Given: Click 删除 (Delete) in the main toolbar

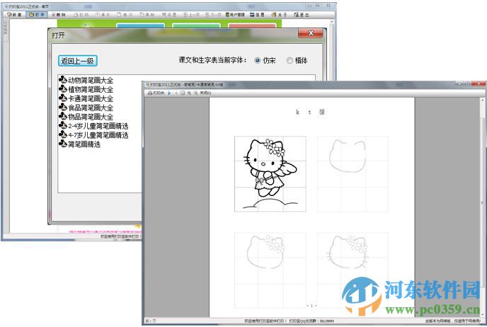Looking at the screenshot, I should coord(59,15).
